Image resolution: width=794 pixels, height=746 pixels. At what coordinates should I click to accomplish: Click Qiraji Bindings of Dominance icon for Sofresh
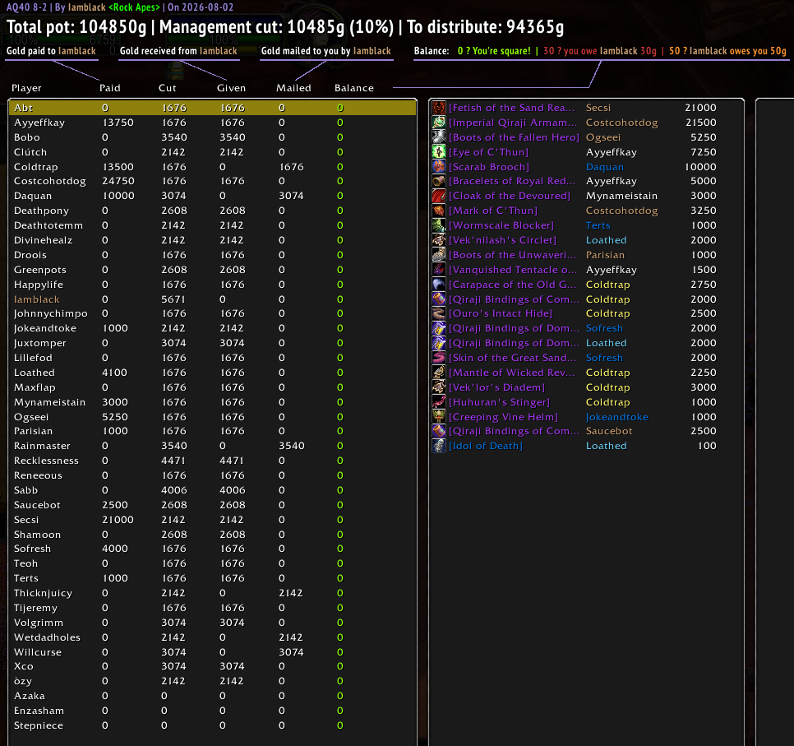(x=439, y=328)
